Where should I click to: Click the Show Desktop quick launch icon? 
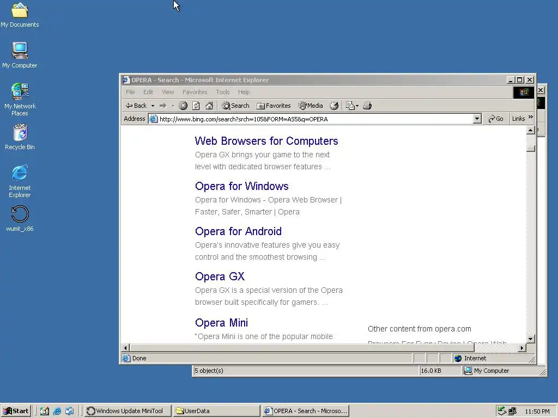click(x=44, y=411)
